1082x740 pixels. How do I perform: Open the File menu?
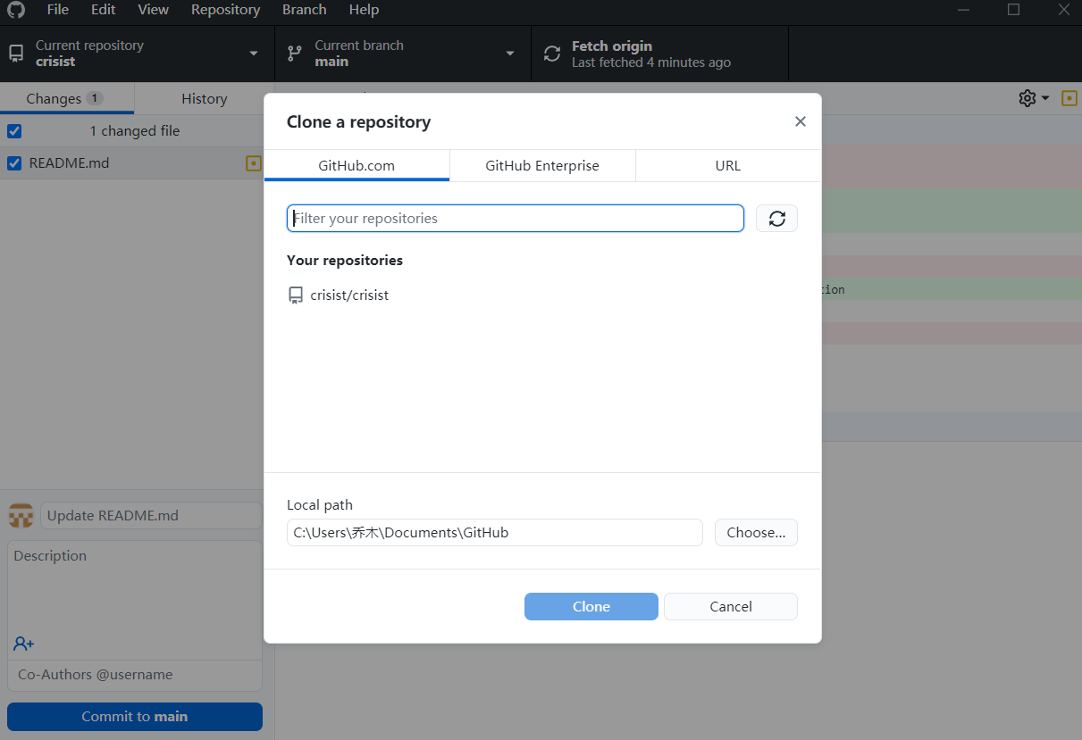click(58, 10)
